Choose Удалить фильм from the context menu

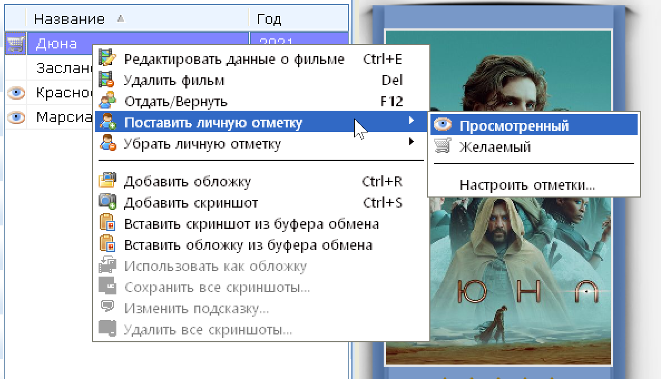tap(261, 80)
